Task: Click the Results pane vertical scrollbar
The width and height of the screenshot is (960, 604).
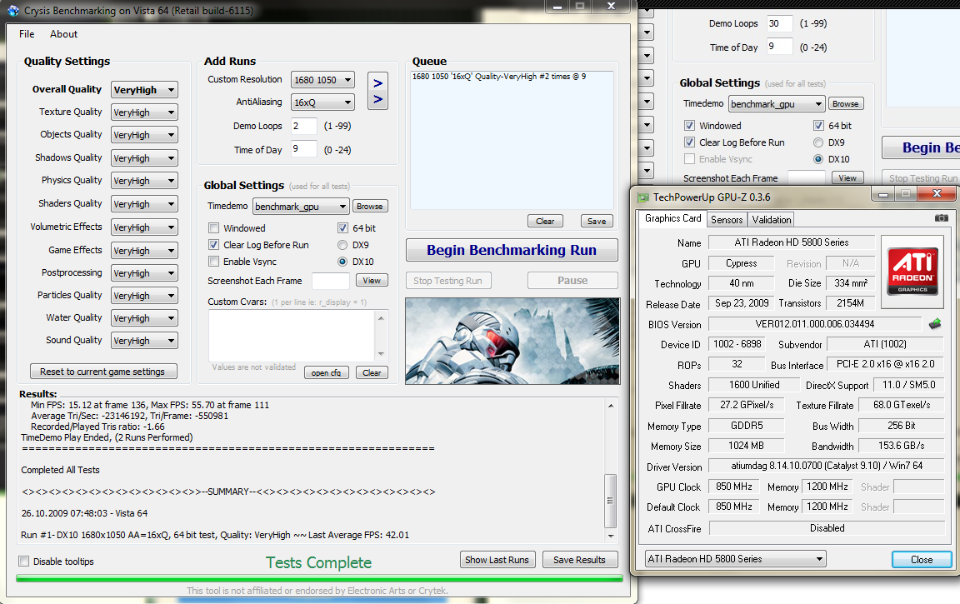Action: (610, 470)
